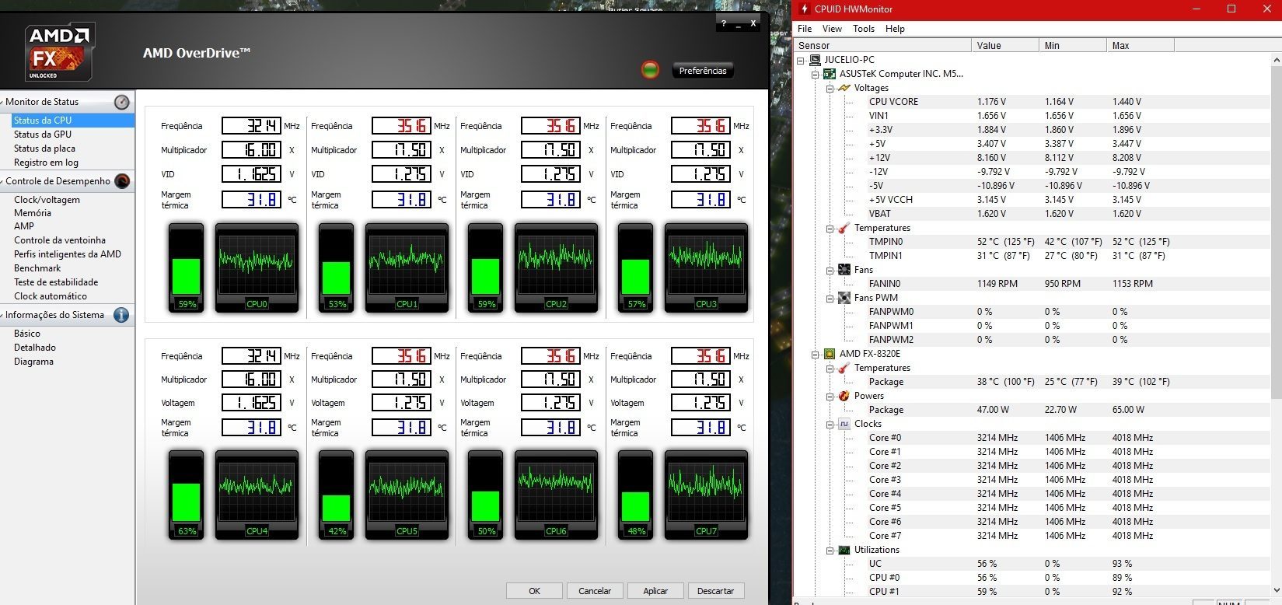The height and width of the screenshot is (605, 1282).
Task: Open the Help menu in HWMonitor
Action: click(x=895, y=29)
